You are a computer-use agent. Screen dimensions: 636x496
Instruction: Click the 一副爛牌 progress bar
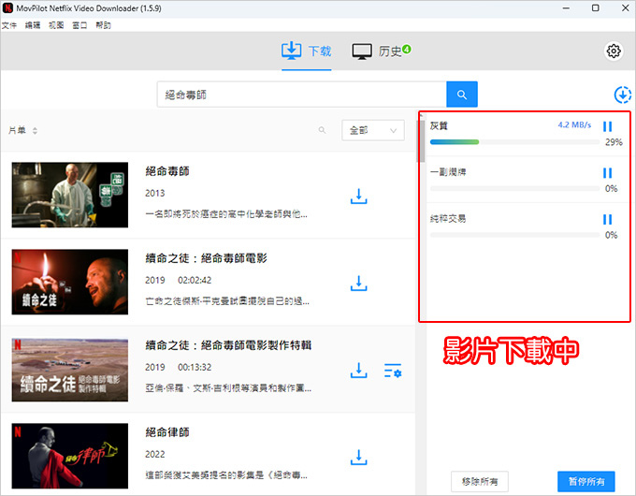(x=514, y=189)
